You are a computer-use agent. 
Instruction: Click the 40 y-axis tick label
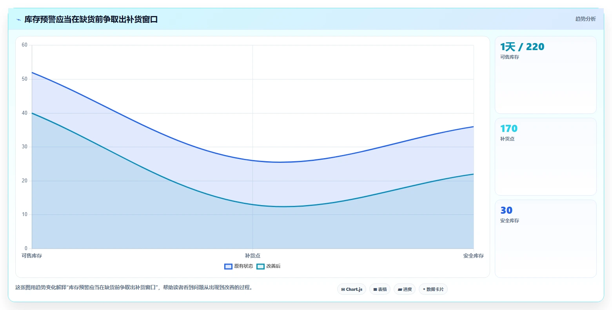[25, 113]
